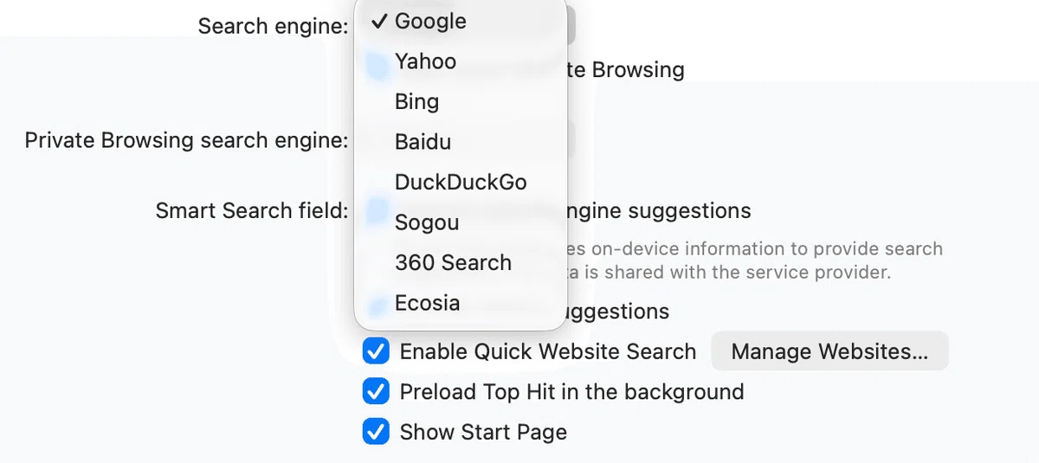Switch search engine to DuckDuckGo

(x=461, y=183)
